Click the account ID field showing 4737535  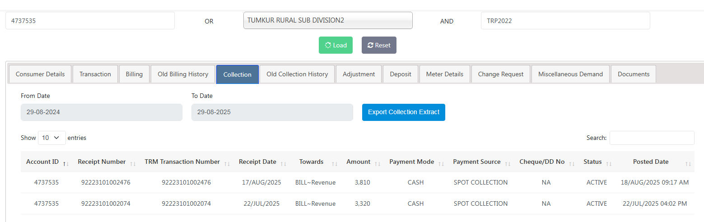(x=90, y=21)
